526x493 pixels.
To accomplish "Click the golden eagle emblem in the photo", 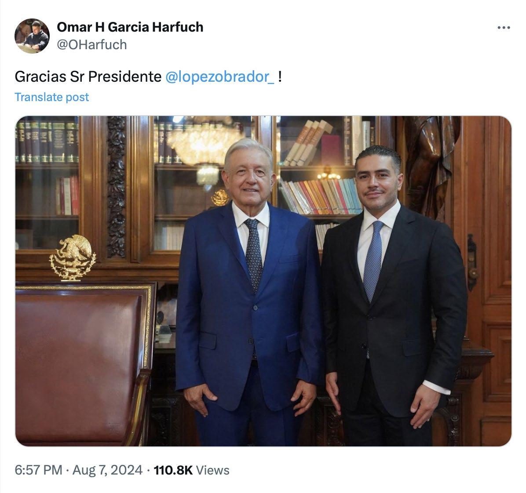I will pyautogui.click(x=73, y=257).
